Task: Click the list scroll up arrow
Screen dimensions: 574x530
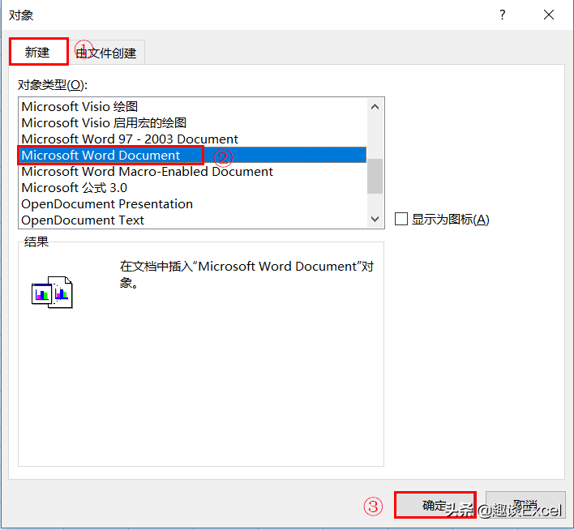Action: pyautogui.click(x=375, y=107)
